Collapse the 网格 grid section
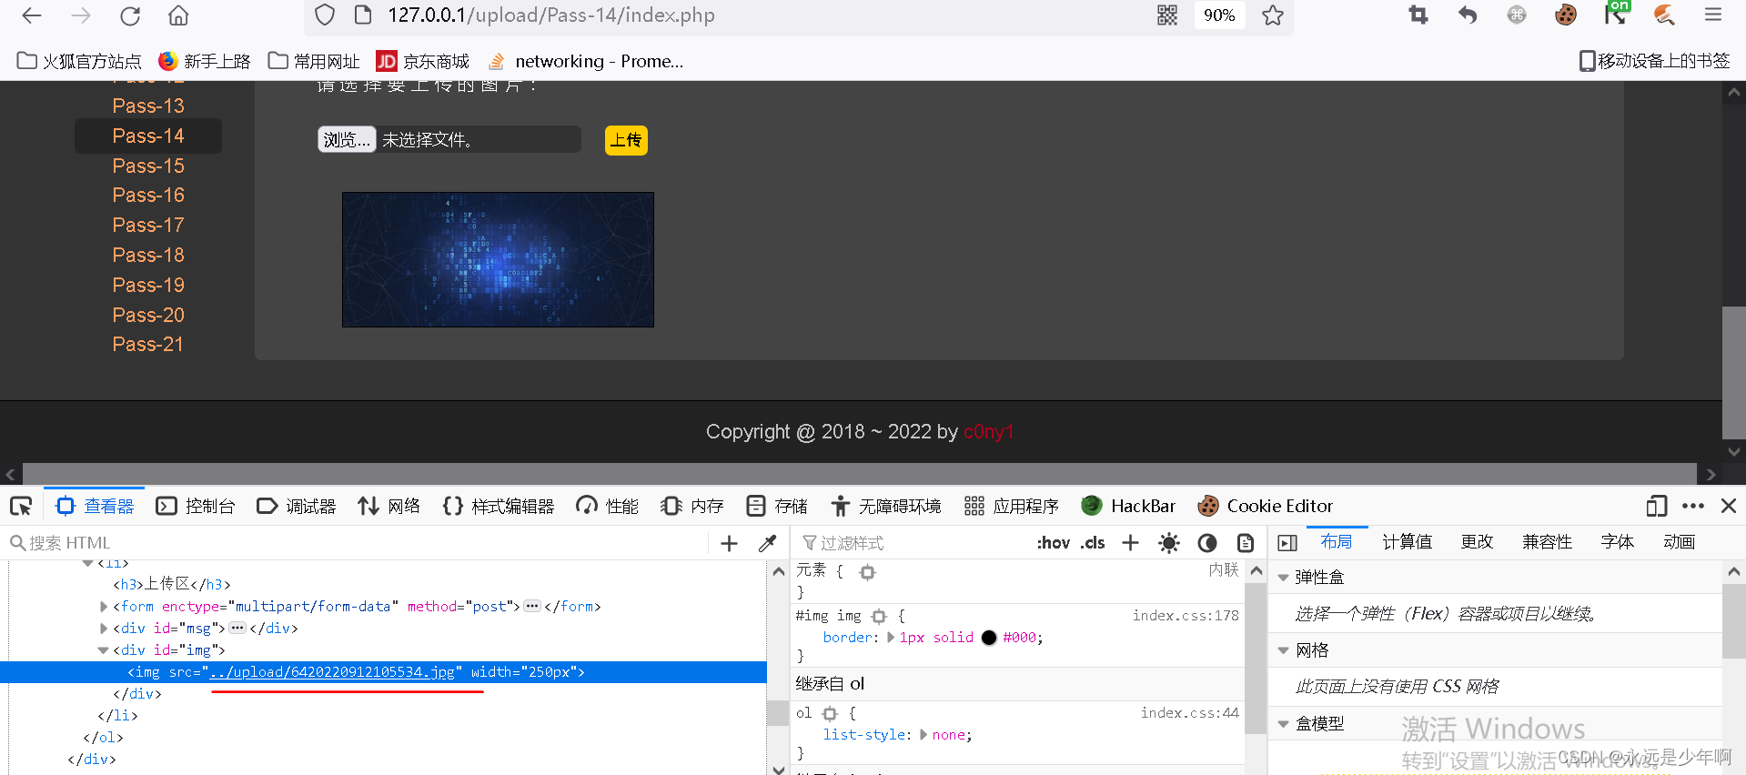 pos(1283,650)
